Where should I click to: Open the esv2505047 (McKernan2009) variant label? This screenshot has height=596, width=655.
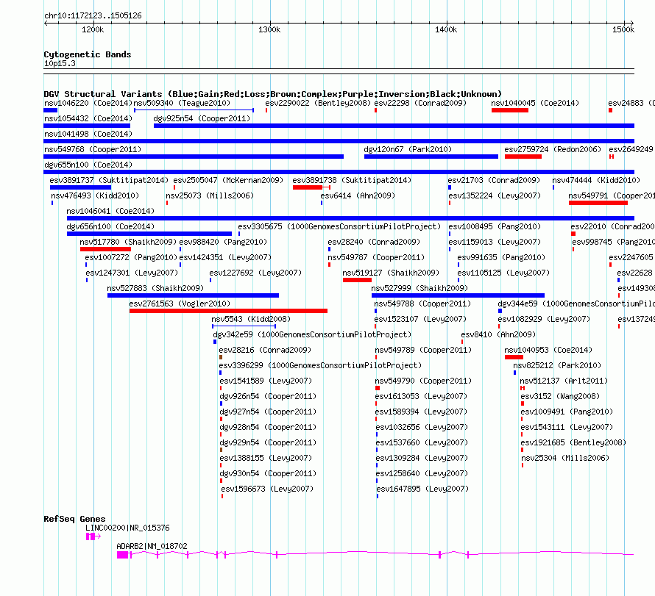tap(228, 180)
